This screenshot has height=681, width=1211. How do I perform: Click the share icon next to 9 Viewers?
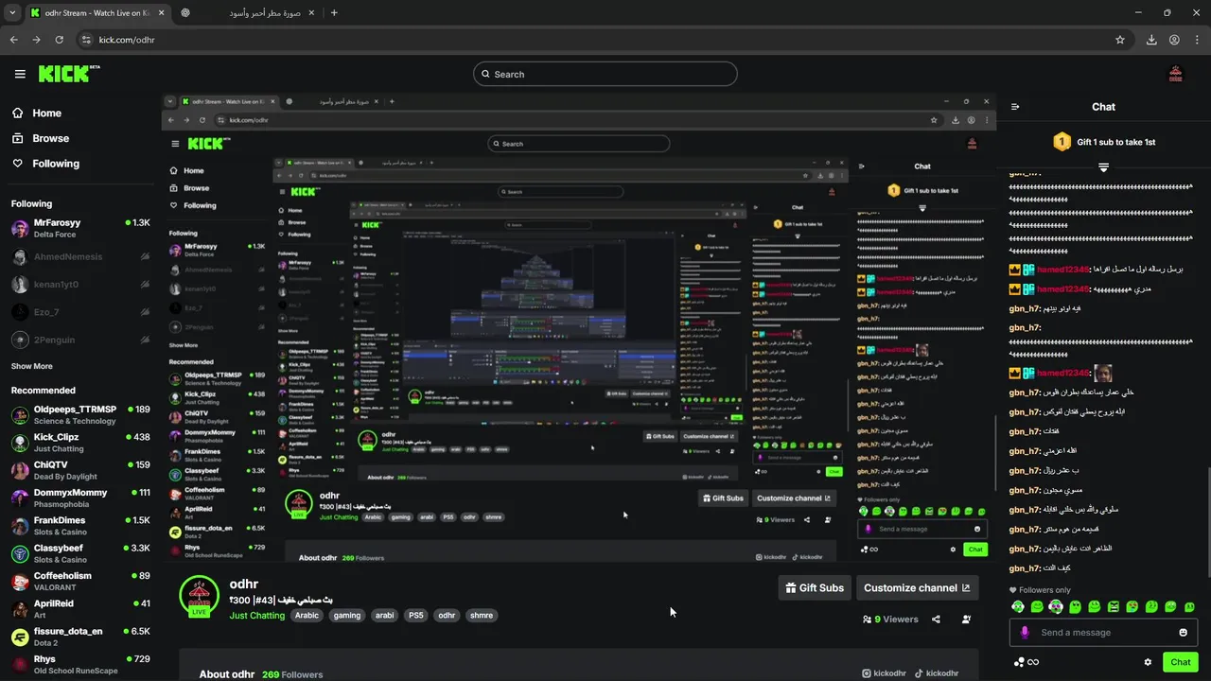point(936,620)
